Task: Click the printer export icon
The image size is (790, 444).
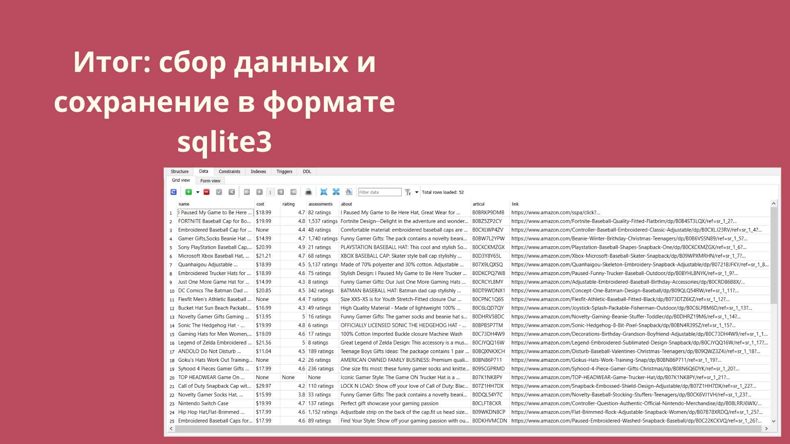Action: coord(308,192)
